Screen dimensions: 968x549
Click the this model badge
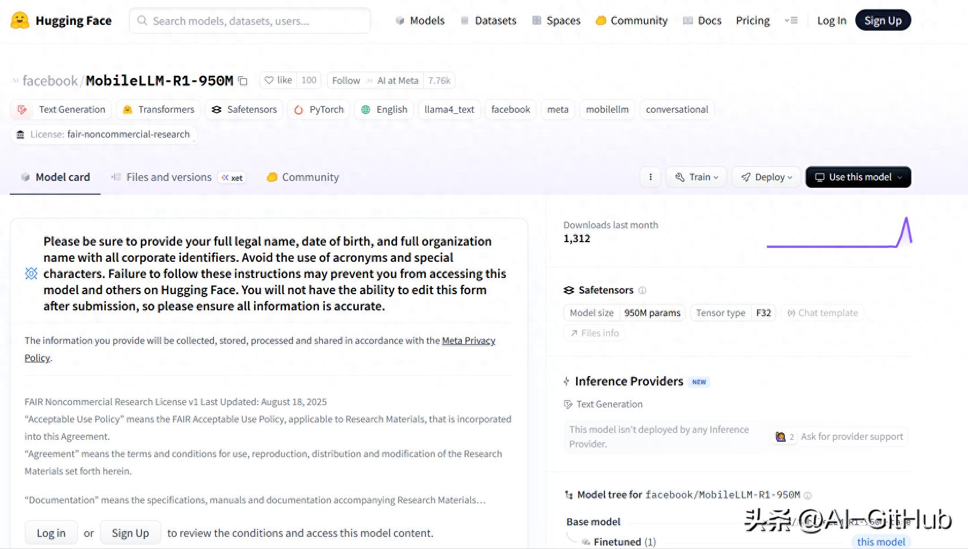pyautogui.click(x=881, y=542)
